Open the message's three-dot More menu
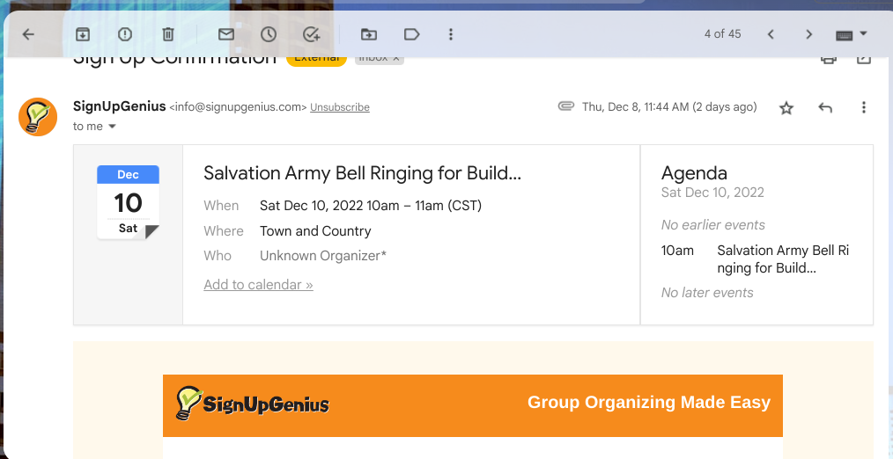 [x=864, y=107]
